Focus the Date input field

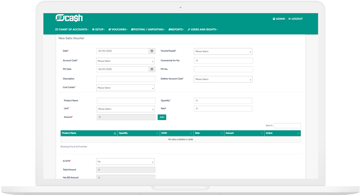(x=122, y=51)
